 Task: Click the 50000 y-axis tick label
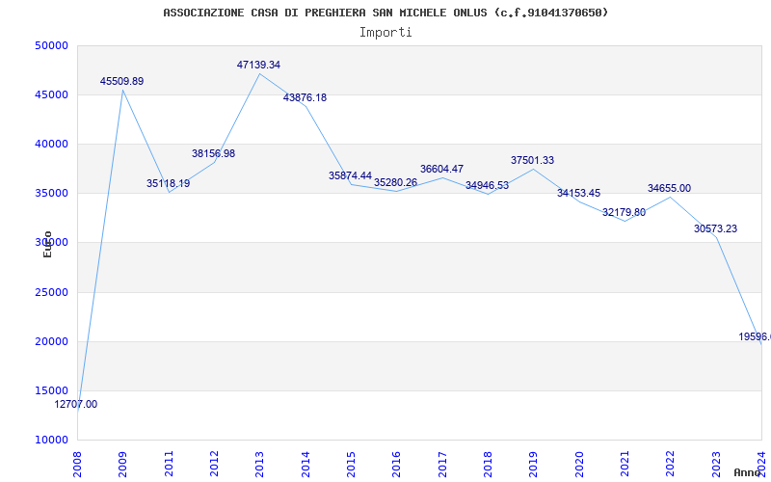click(x=51, y=45)
